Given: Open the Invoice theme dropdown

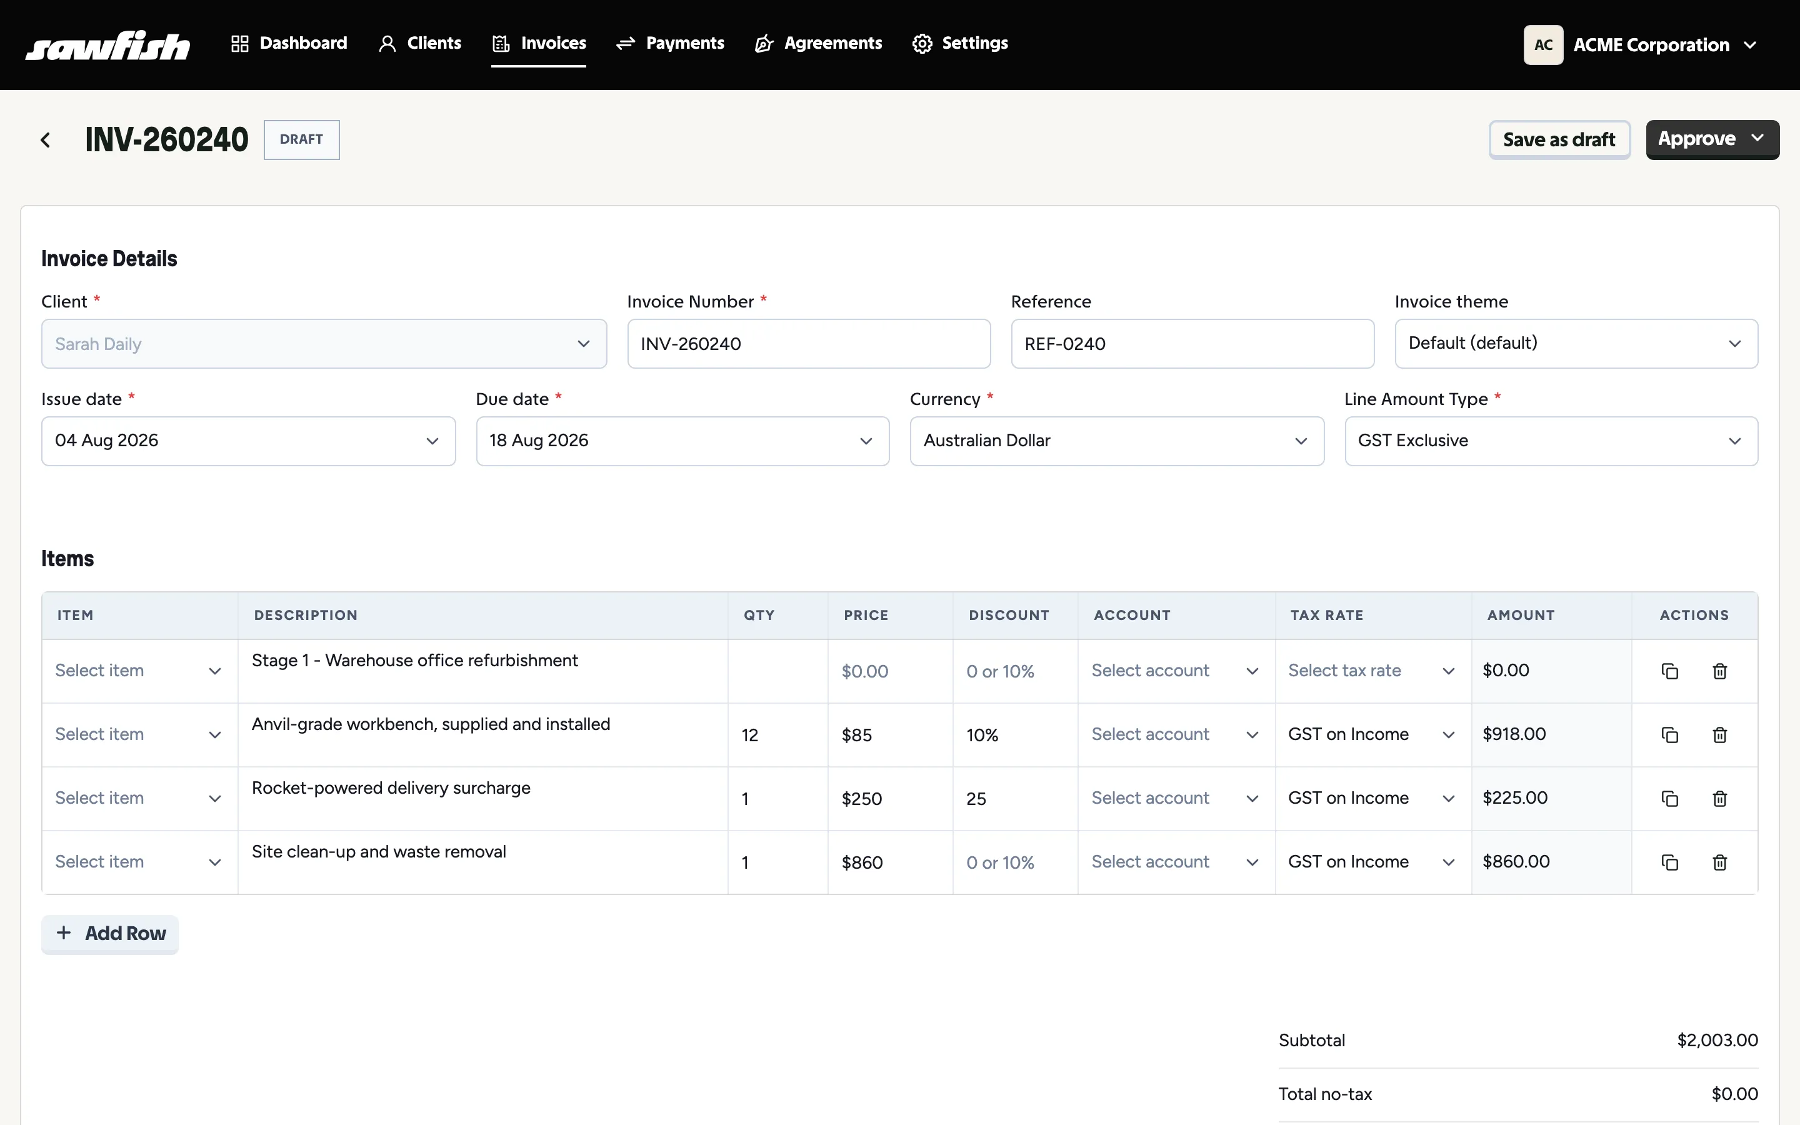Looking at the screenshot, I should tap(1576, 344).
